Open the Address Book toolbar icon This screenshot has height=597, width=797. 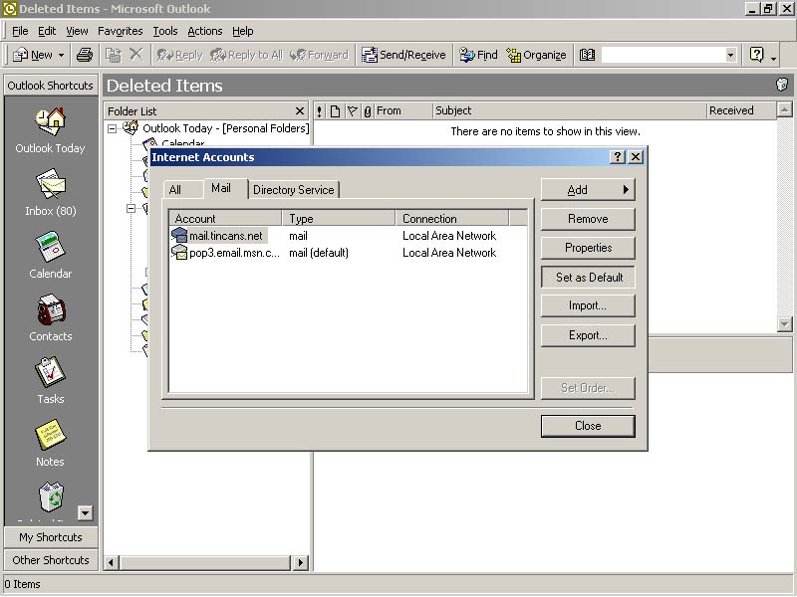tap(587, 55)
